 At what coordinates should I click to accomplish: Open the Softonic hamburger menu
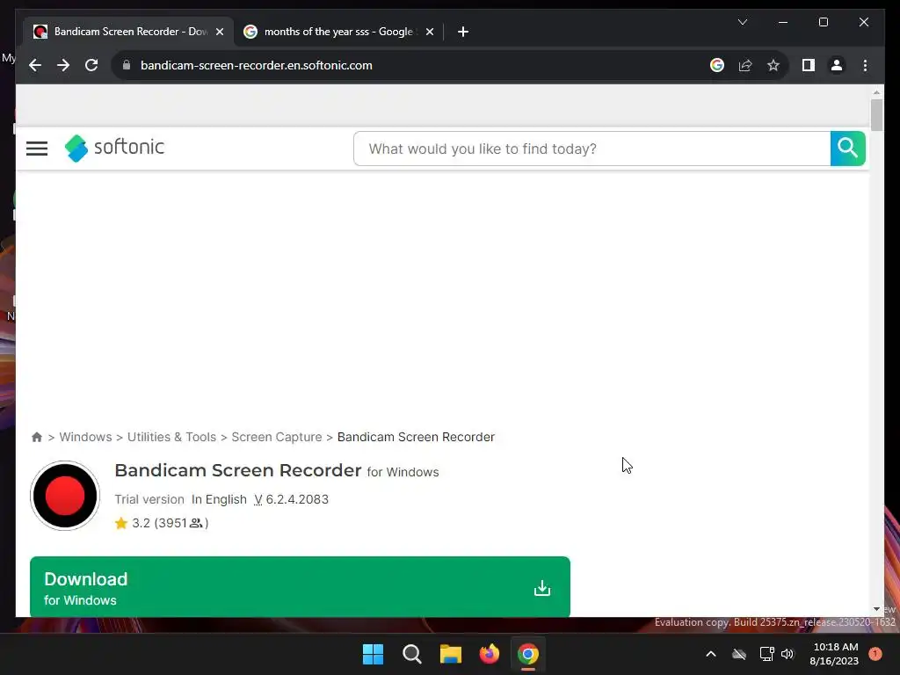(x=37, y=149)
